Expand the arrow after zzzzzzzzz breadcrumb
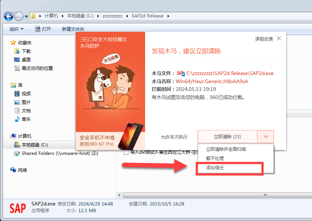Viewport: 312px width, 221px height. coord(127,16)
